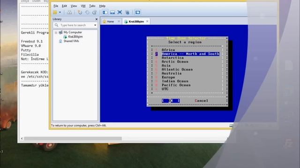
Task: Enter full screen mode icon
Action: point(120,13)
